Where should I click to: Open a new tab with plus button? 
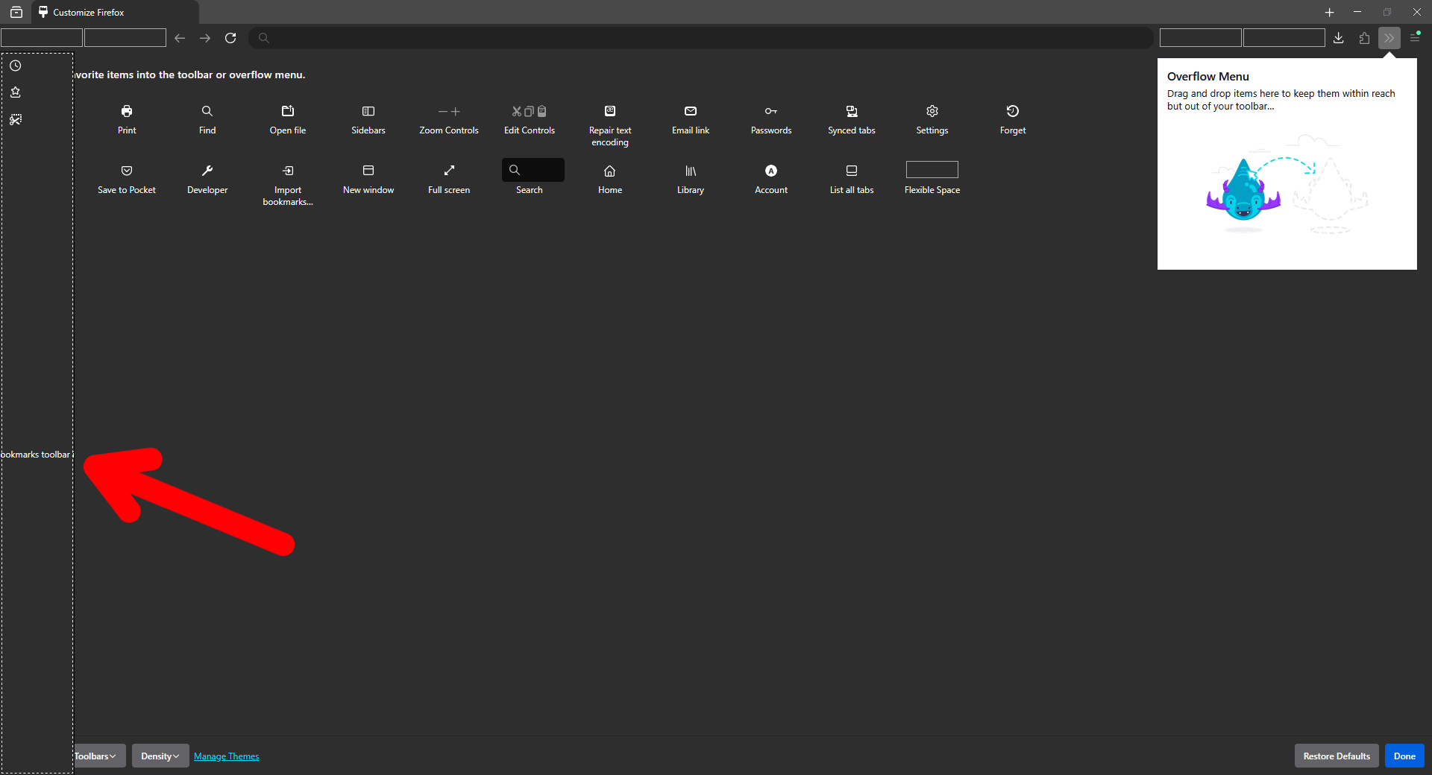1329,13
